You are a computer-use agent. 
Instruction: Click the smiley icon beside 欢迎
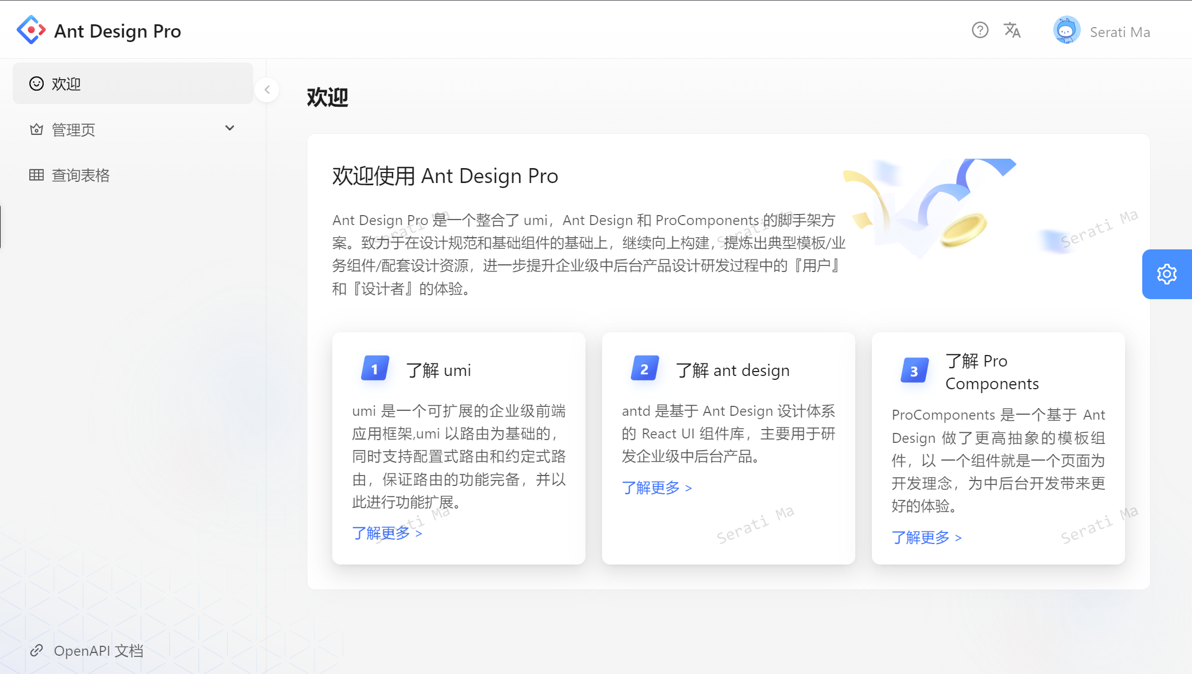(x=36, y=83)
